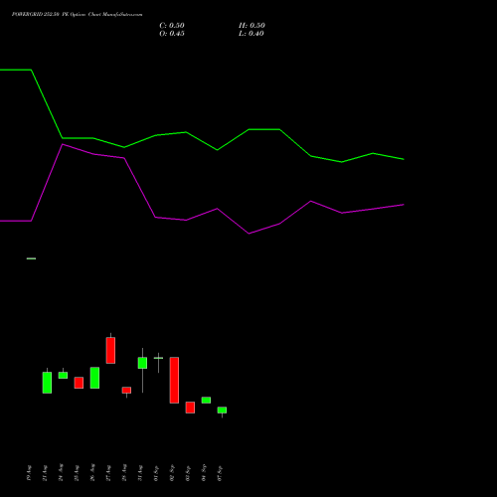Click the '21 Aug' date label

pyautogui.click(x=45, y=473)
